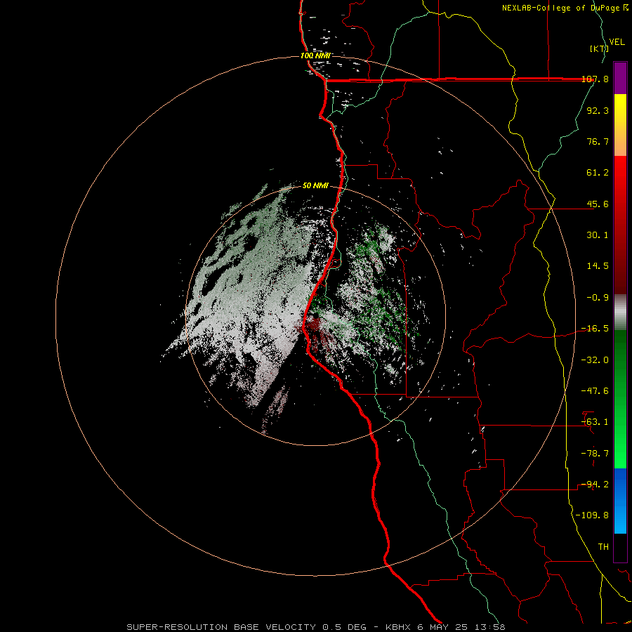Click the 45.6 legend value

click(x=598, y=204)
